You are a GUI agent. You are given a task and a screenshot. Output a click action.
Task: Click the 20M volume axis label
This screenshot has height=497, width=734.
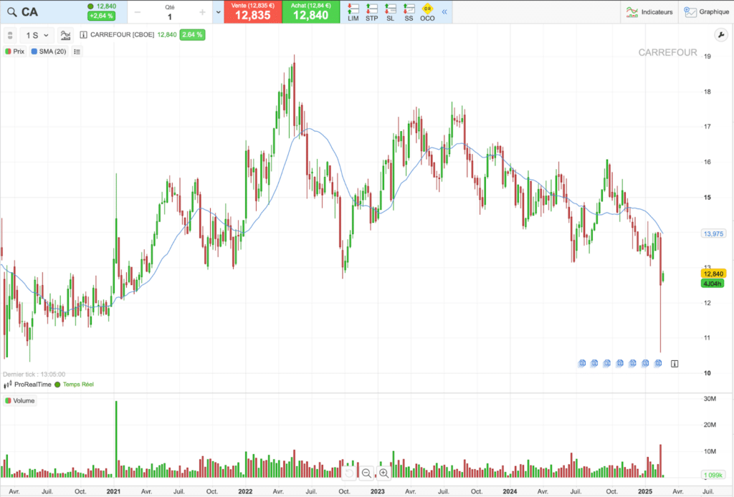(x=710, y=425)
